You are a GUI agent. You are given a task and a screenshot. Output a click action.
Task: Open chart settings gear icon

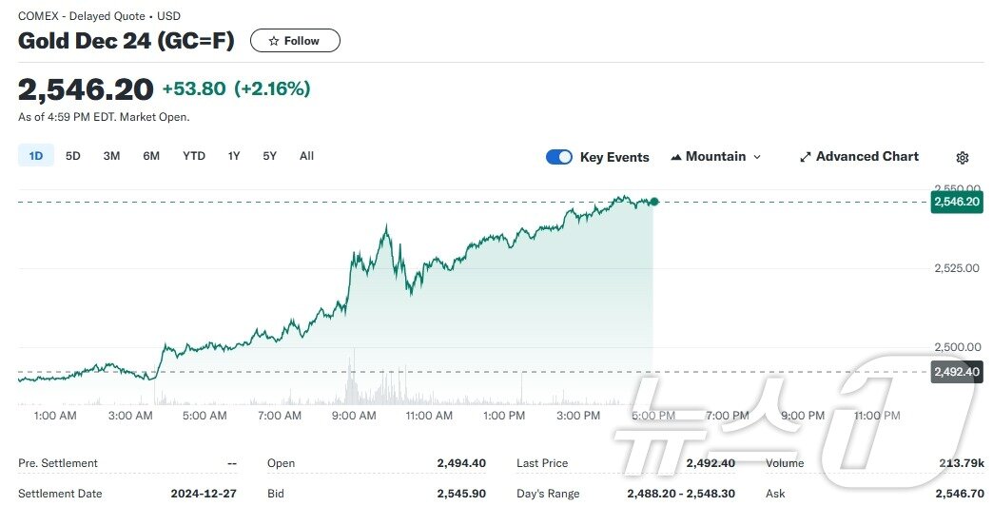point(962,158)
